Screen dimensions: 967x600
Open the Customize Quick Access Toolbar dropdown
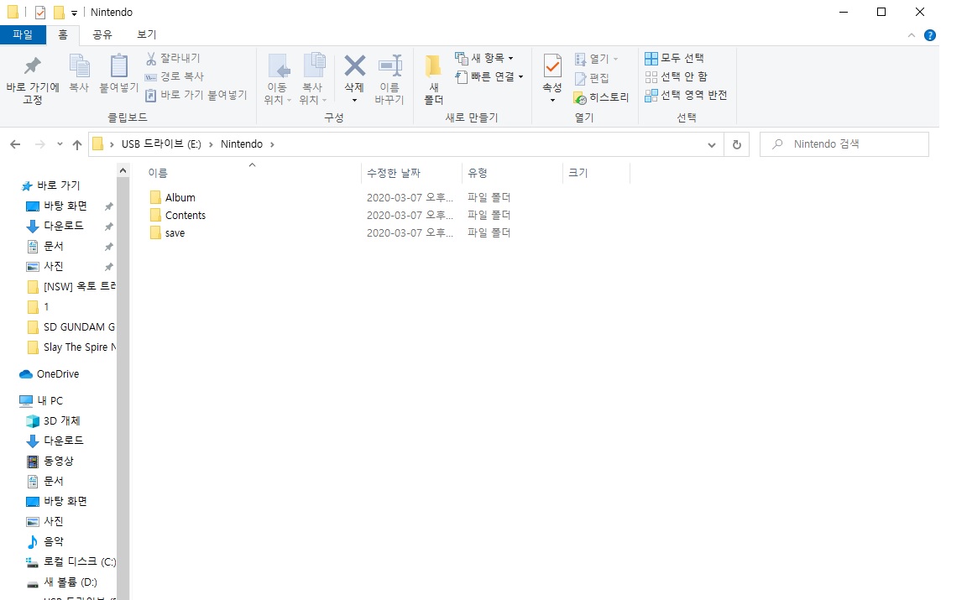(x=74, y=13)
